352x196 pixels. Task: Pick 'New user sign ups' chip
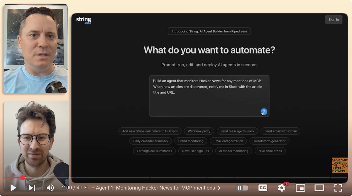tap(195, 151)
